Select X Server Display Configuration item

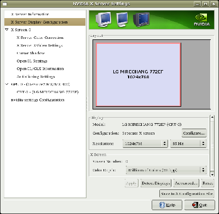click(45, 22)
